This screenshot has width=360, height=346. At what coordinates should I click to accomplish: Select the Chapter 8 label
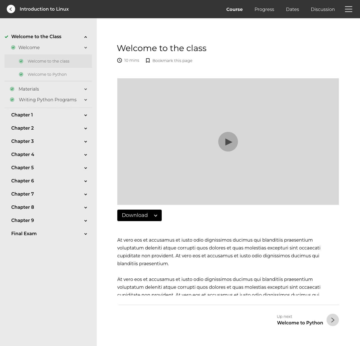[x=22, y=207]
